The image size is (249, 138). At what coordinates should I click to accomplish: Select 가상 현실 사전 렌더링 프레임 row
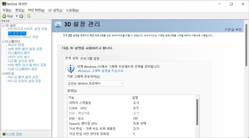(131, 134)
